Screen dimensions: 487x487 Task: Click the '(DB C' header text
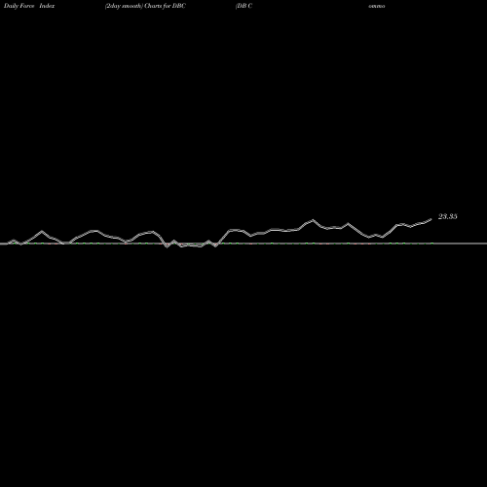click(243, 6)
